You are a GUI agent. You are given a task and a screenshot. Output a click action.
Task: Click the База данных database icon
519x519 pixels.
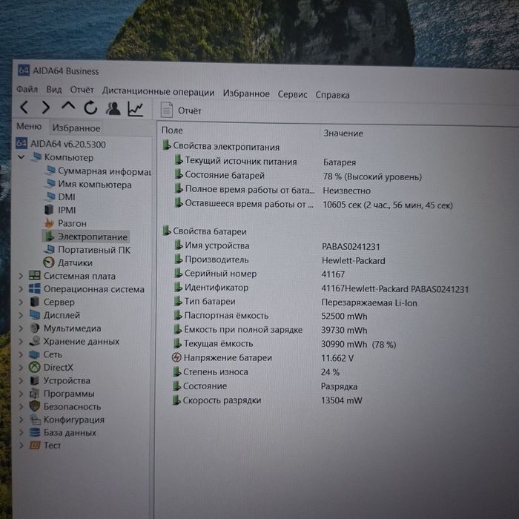[34, 432]
